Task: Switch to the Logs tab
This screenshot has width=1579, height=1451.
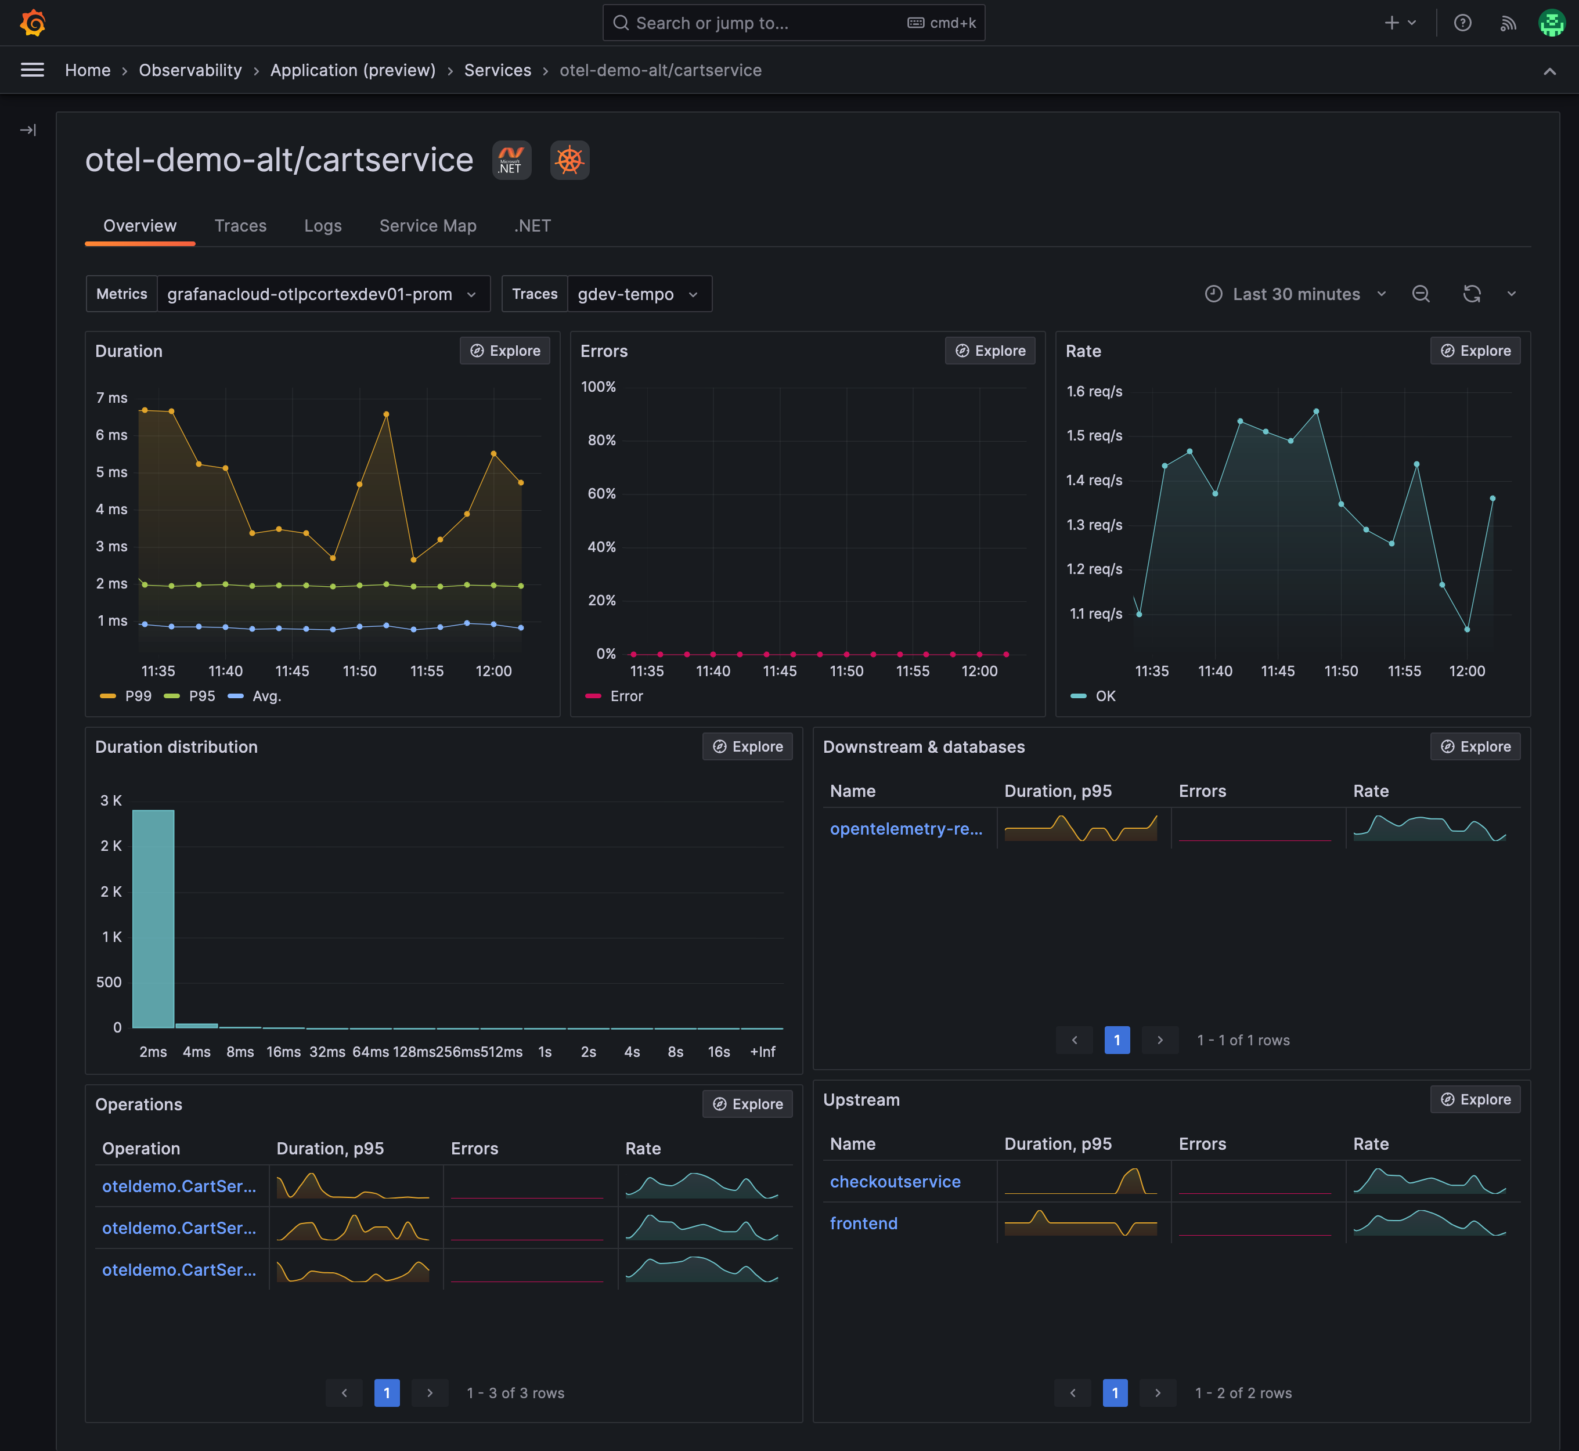Action: pyautogui.click(x=323, y=226)
